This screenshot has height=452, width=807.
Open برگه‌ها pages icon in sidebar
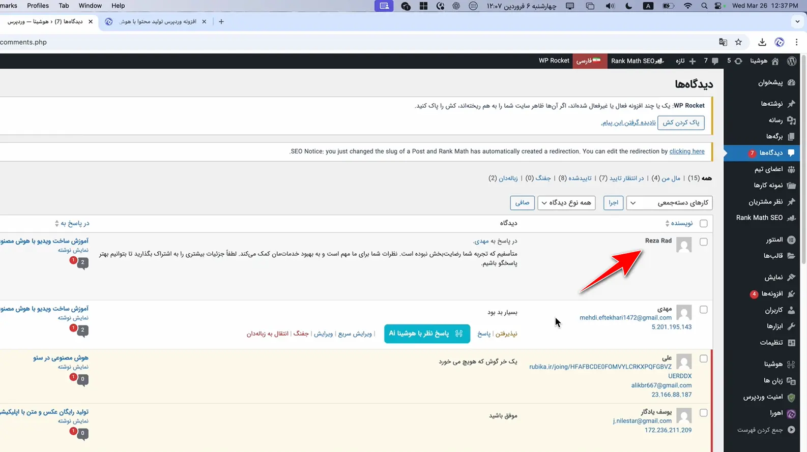tap(791, 136)
